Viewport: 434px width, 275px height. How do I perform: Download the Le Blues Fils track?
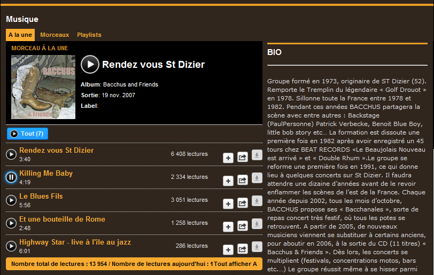(x=257, y=201)
